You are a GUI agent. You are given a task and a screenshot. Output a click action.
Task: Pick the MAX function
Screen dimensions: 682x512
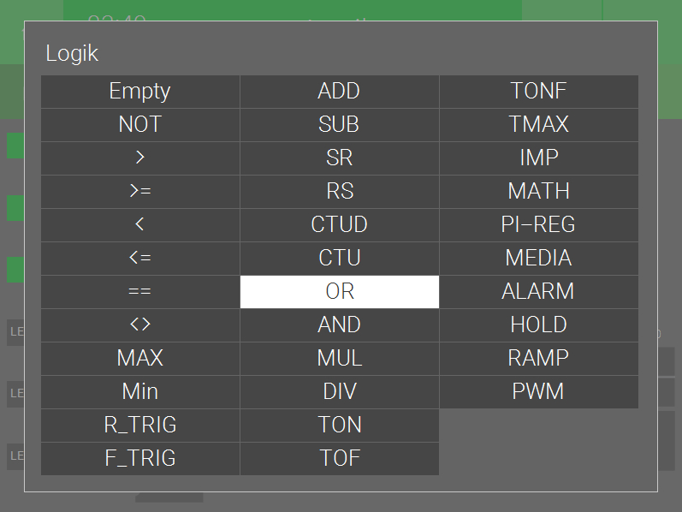click(140, 359)
